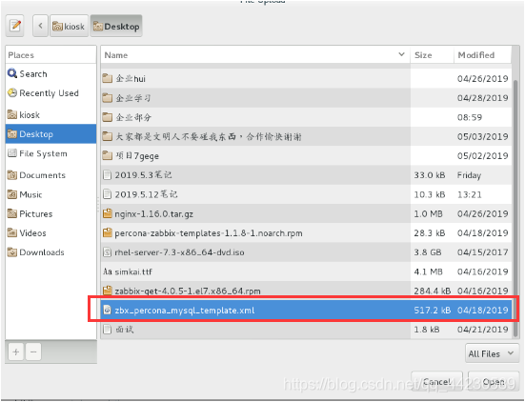Click the File System drive icon
Image resolution: width=525 pixels, height=402 pixels.
pyautogui.click(x=12, y=153)
